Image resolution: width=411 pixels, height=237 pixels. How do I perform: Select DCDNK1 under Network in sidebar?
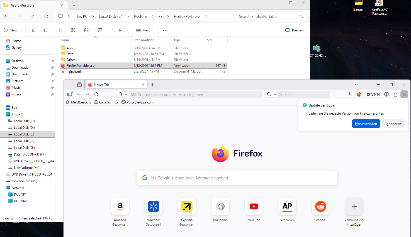coord(20,194)
